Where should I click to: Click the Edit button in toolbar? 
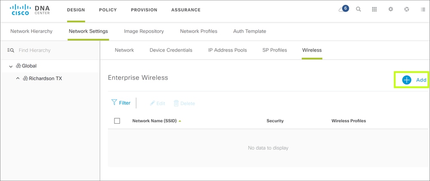pos(158,103)
